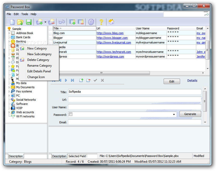Switch to the Selected Field tab
This screenshot has height=171, width=217.
tap(77, 156)
